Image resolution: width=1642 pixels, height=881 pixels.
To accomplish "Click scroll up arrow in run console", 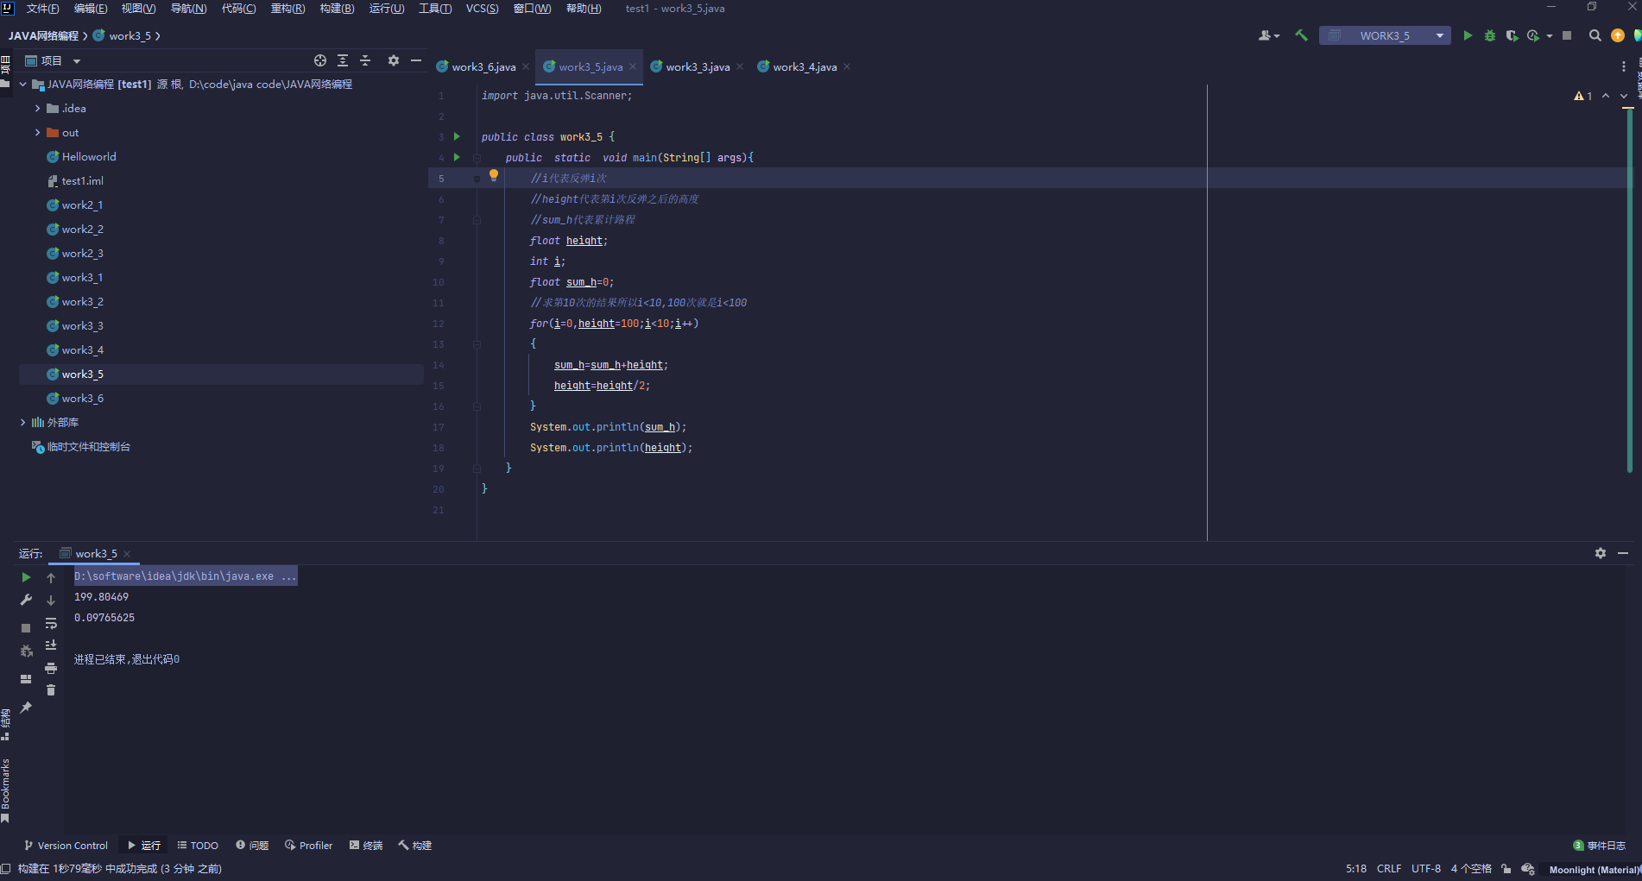I will 51,577.
